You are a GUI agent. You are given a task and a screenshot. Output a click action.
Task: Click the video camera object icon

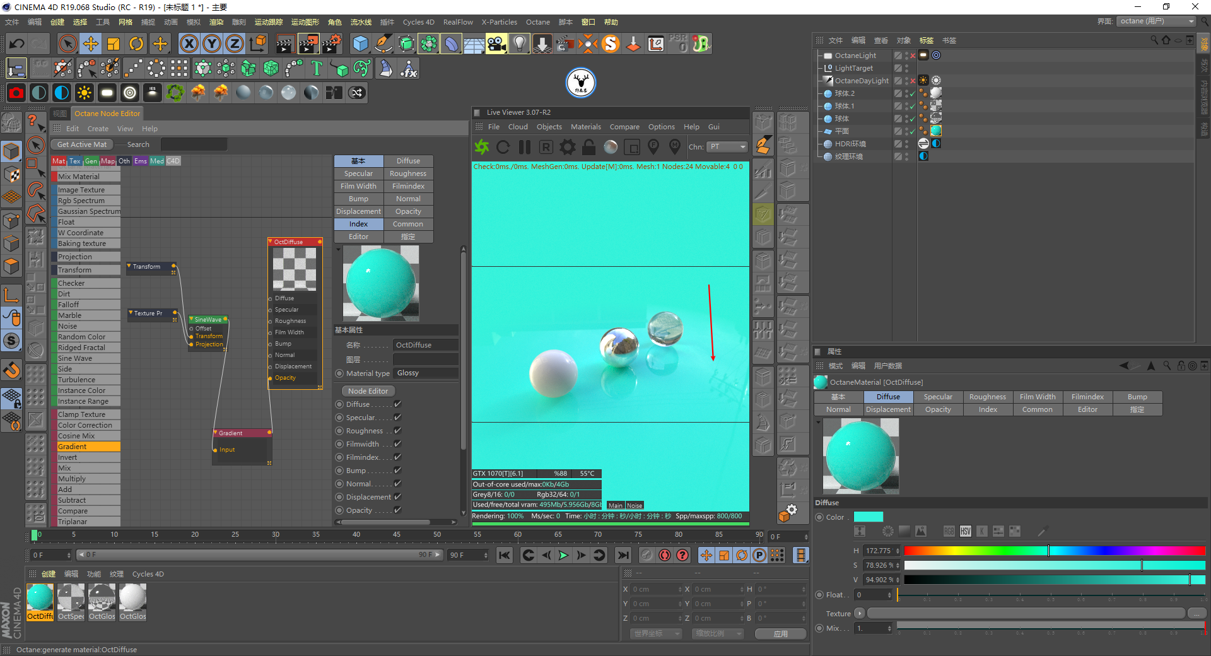tap(496, 44)
